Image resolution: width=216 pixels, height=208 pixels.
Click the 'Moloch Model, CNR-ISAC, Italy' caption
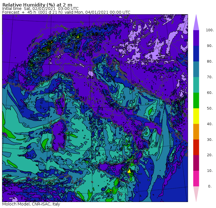coord(31,204)
